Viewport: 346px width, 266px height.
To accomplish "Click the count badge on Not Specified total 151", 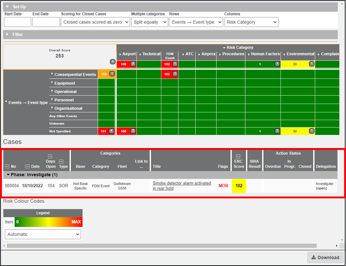I will 111,131.
